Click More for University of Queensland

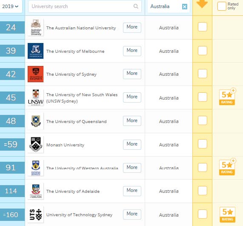[132, 121]
